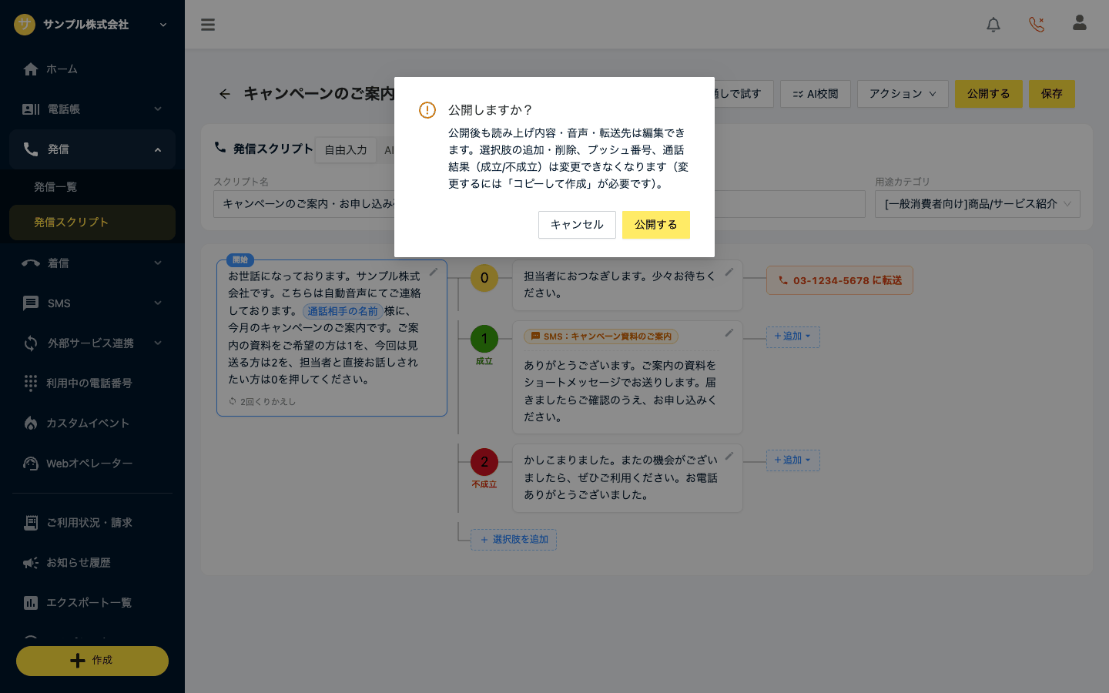Click the エクスポート一覧 chart icon
The width and height of the screenshot is (1109, 693).
click(31, 603)
